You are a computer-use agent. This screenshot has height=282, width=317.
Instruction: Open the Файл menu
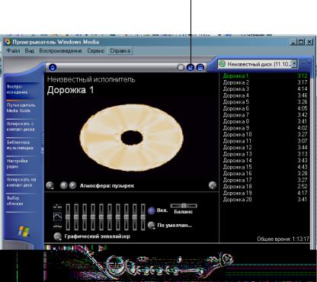coord(13,51)
